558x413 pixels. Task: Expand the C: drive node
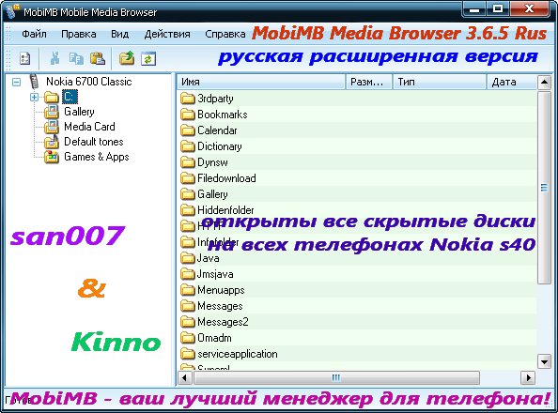click(x=34, y=97)
